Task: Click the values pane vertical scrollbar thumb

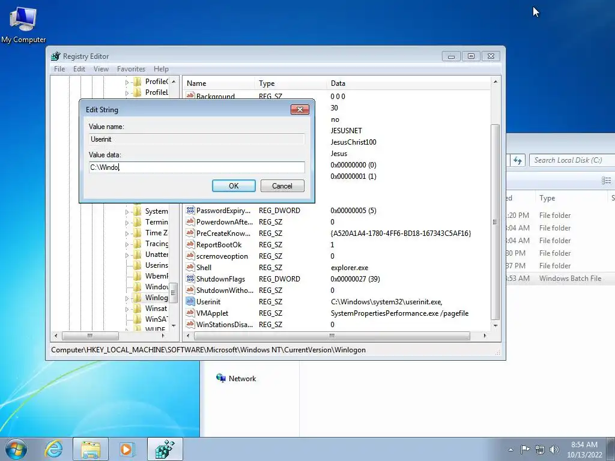Action: pos(495,222)
